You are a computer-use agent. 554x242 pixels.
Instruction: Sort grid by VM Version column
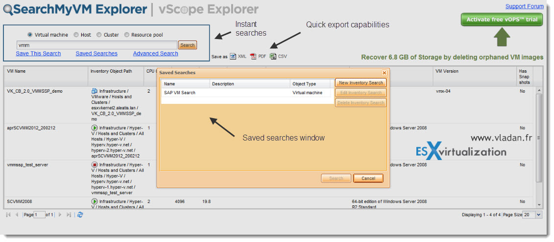pyautogui.click(x=475, y=76)
